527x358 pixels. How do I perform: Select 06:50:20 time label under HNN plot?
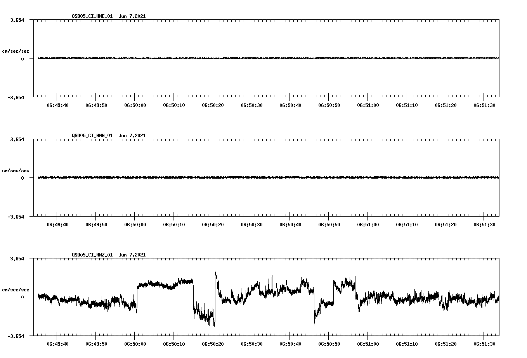[213, 225]
